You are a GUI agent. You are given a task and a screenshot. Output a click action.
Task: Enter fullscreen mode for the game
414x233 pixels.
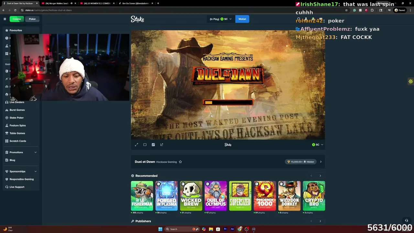[x=136, y=145]
